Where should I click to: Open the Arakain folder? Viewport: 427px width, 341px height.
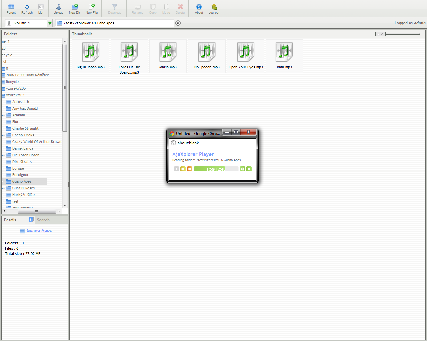click(19, 115)
